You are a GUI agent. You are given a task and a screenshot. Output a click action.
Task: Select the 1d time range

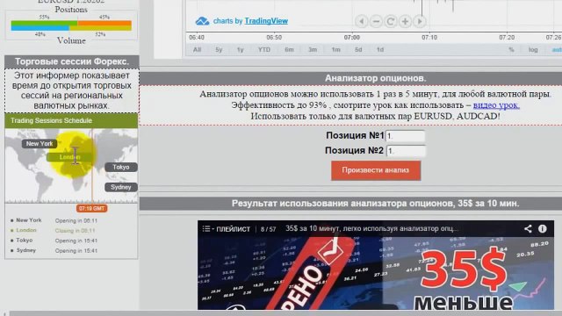pyautogui.click(x=380, y=50)
